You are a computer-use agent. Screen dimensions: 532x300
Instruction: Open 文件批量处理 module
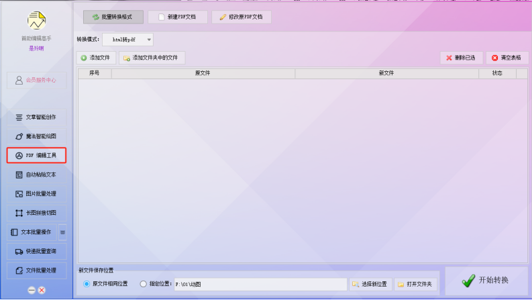click(36, 270)
